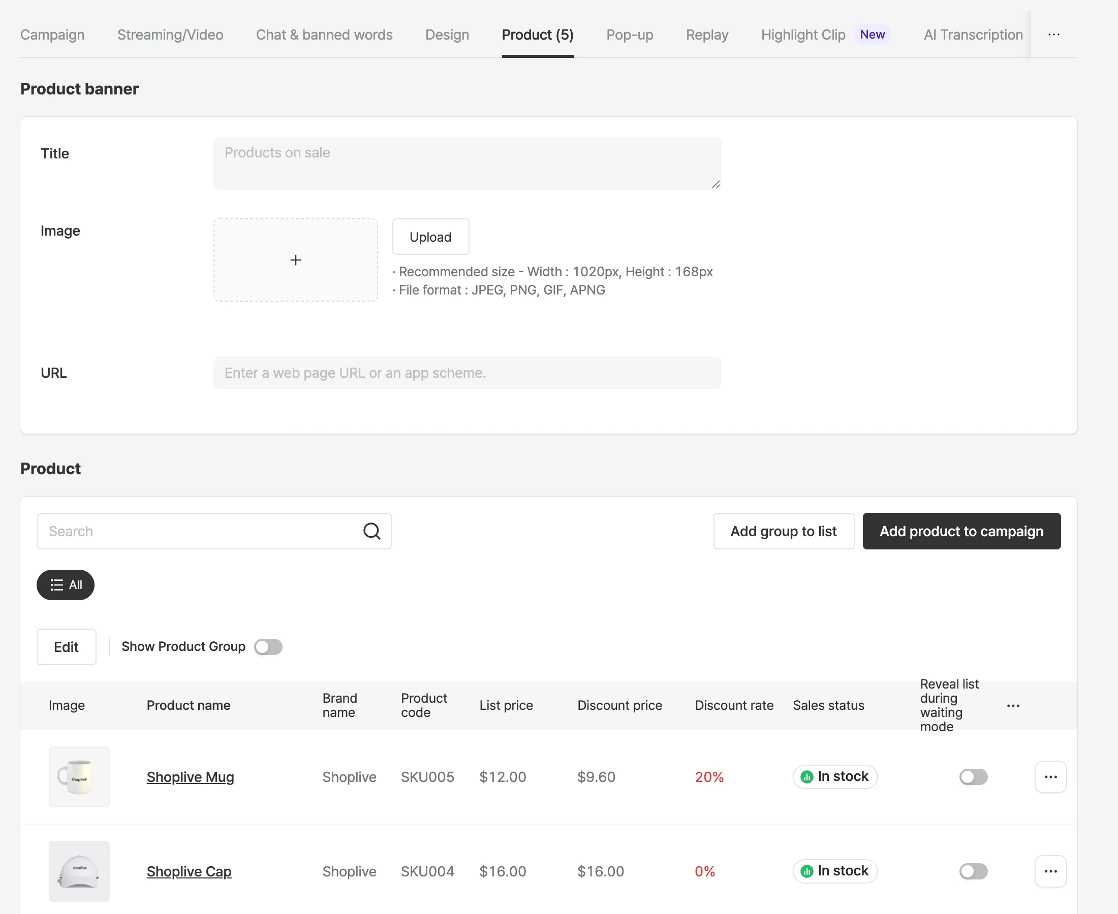This screenshot has width=1118, height=914.
Task: Click the SKU004 product code
Action: [x=427, y=871]
